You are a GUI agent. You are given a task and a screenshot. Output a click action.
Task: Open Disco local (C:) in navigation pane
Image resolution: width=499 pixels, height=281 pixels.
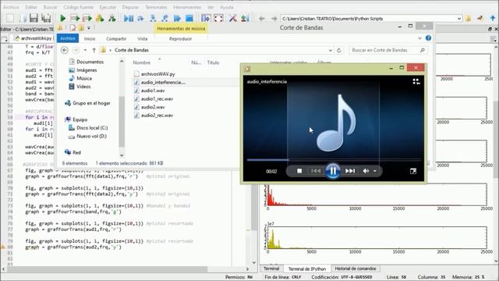pos(92,128)
